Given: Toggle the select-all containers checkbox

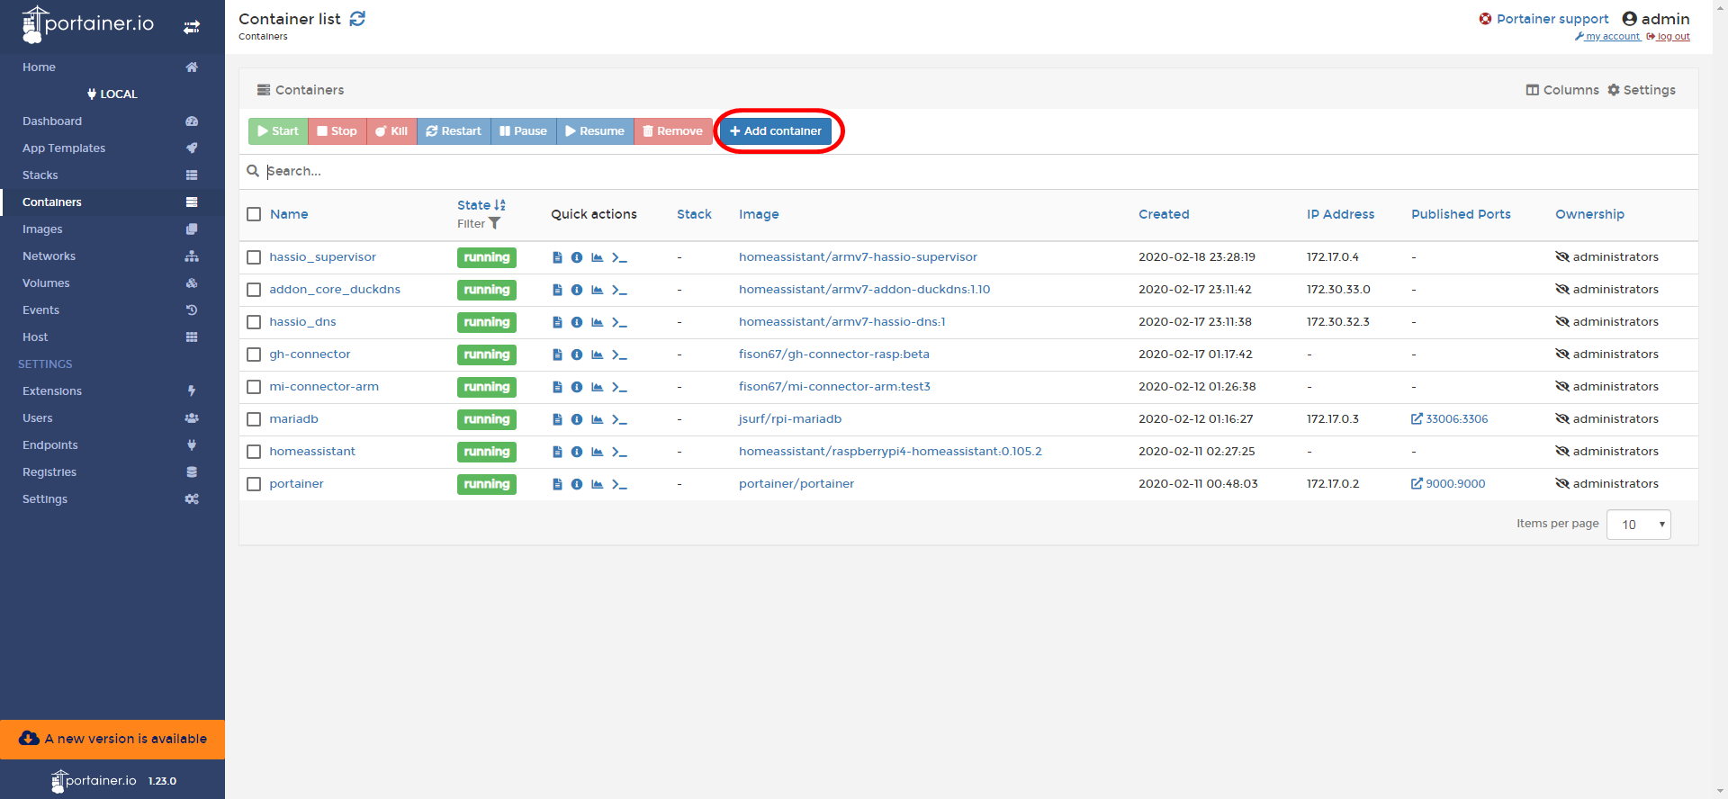Looking at the screenshot, I should [x=254, y=214].
